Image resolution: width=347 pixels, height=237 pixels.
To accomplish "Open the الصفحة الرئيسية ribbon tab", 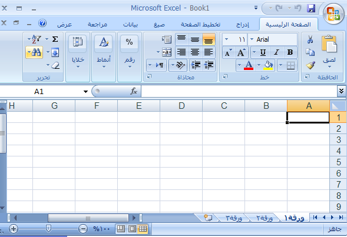I will point(288,24).
